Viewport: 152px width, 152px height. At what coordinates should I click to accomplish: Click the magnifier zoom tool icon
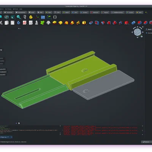19,17
